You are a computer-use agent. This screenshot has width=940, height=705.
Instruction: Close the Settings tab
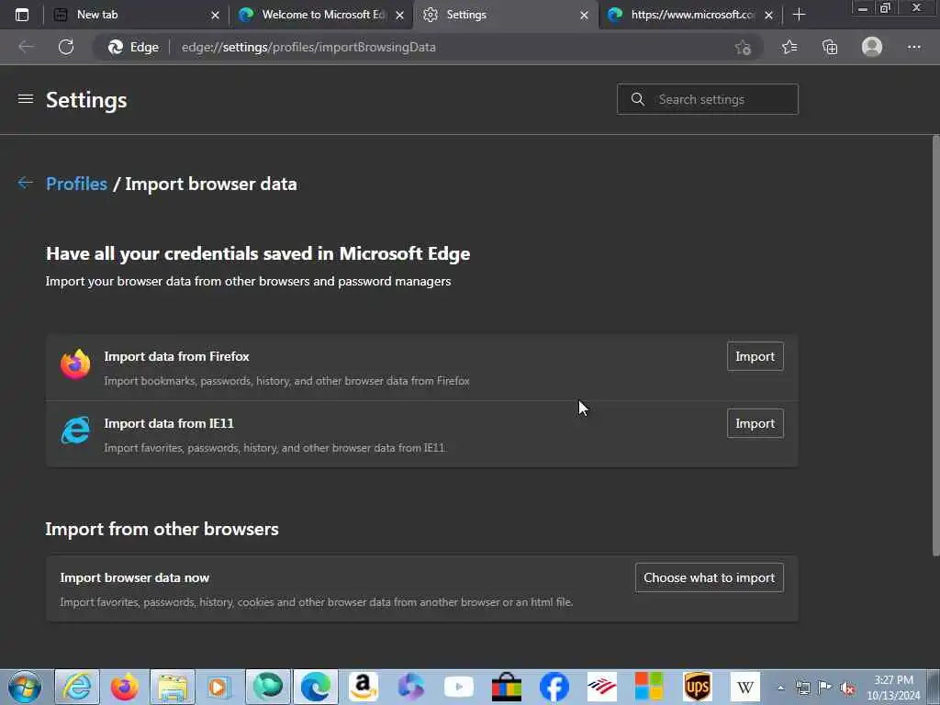(x=584, y=15)
